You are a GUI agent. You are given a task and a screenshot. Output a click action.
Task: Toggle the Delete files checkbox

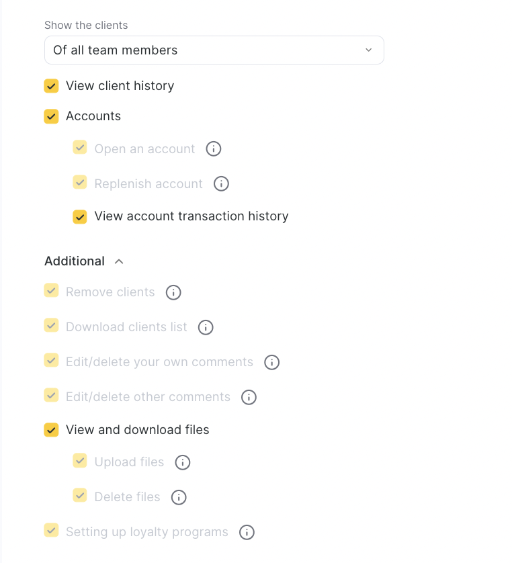(x=80, y=496)
